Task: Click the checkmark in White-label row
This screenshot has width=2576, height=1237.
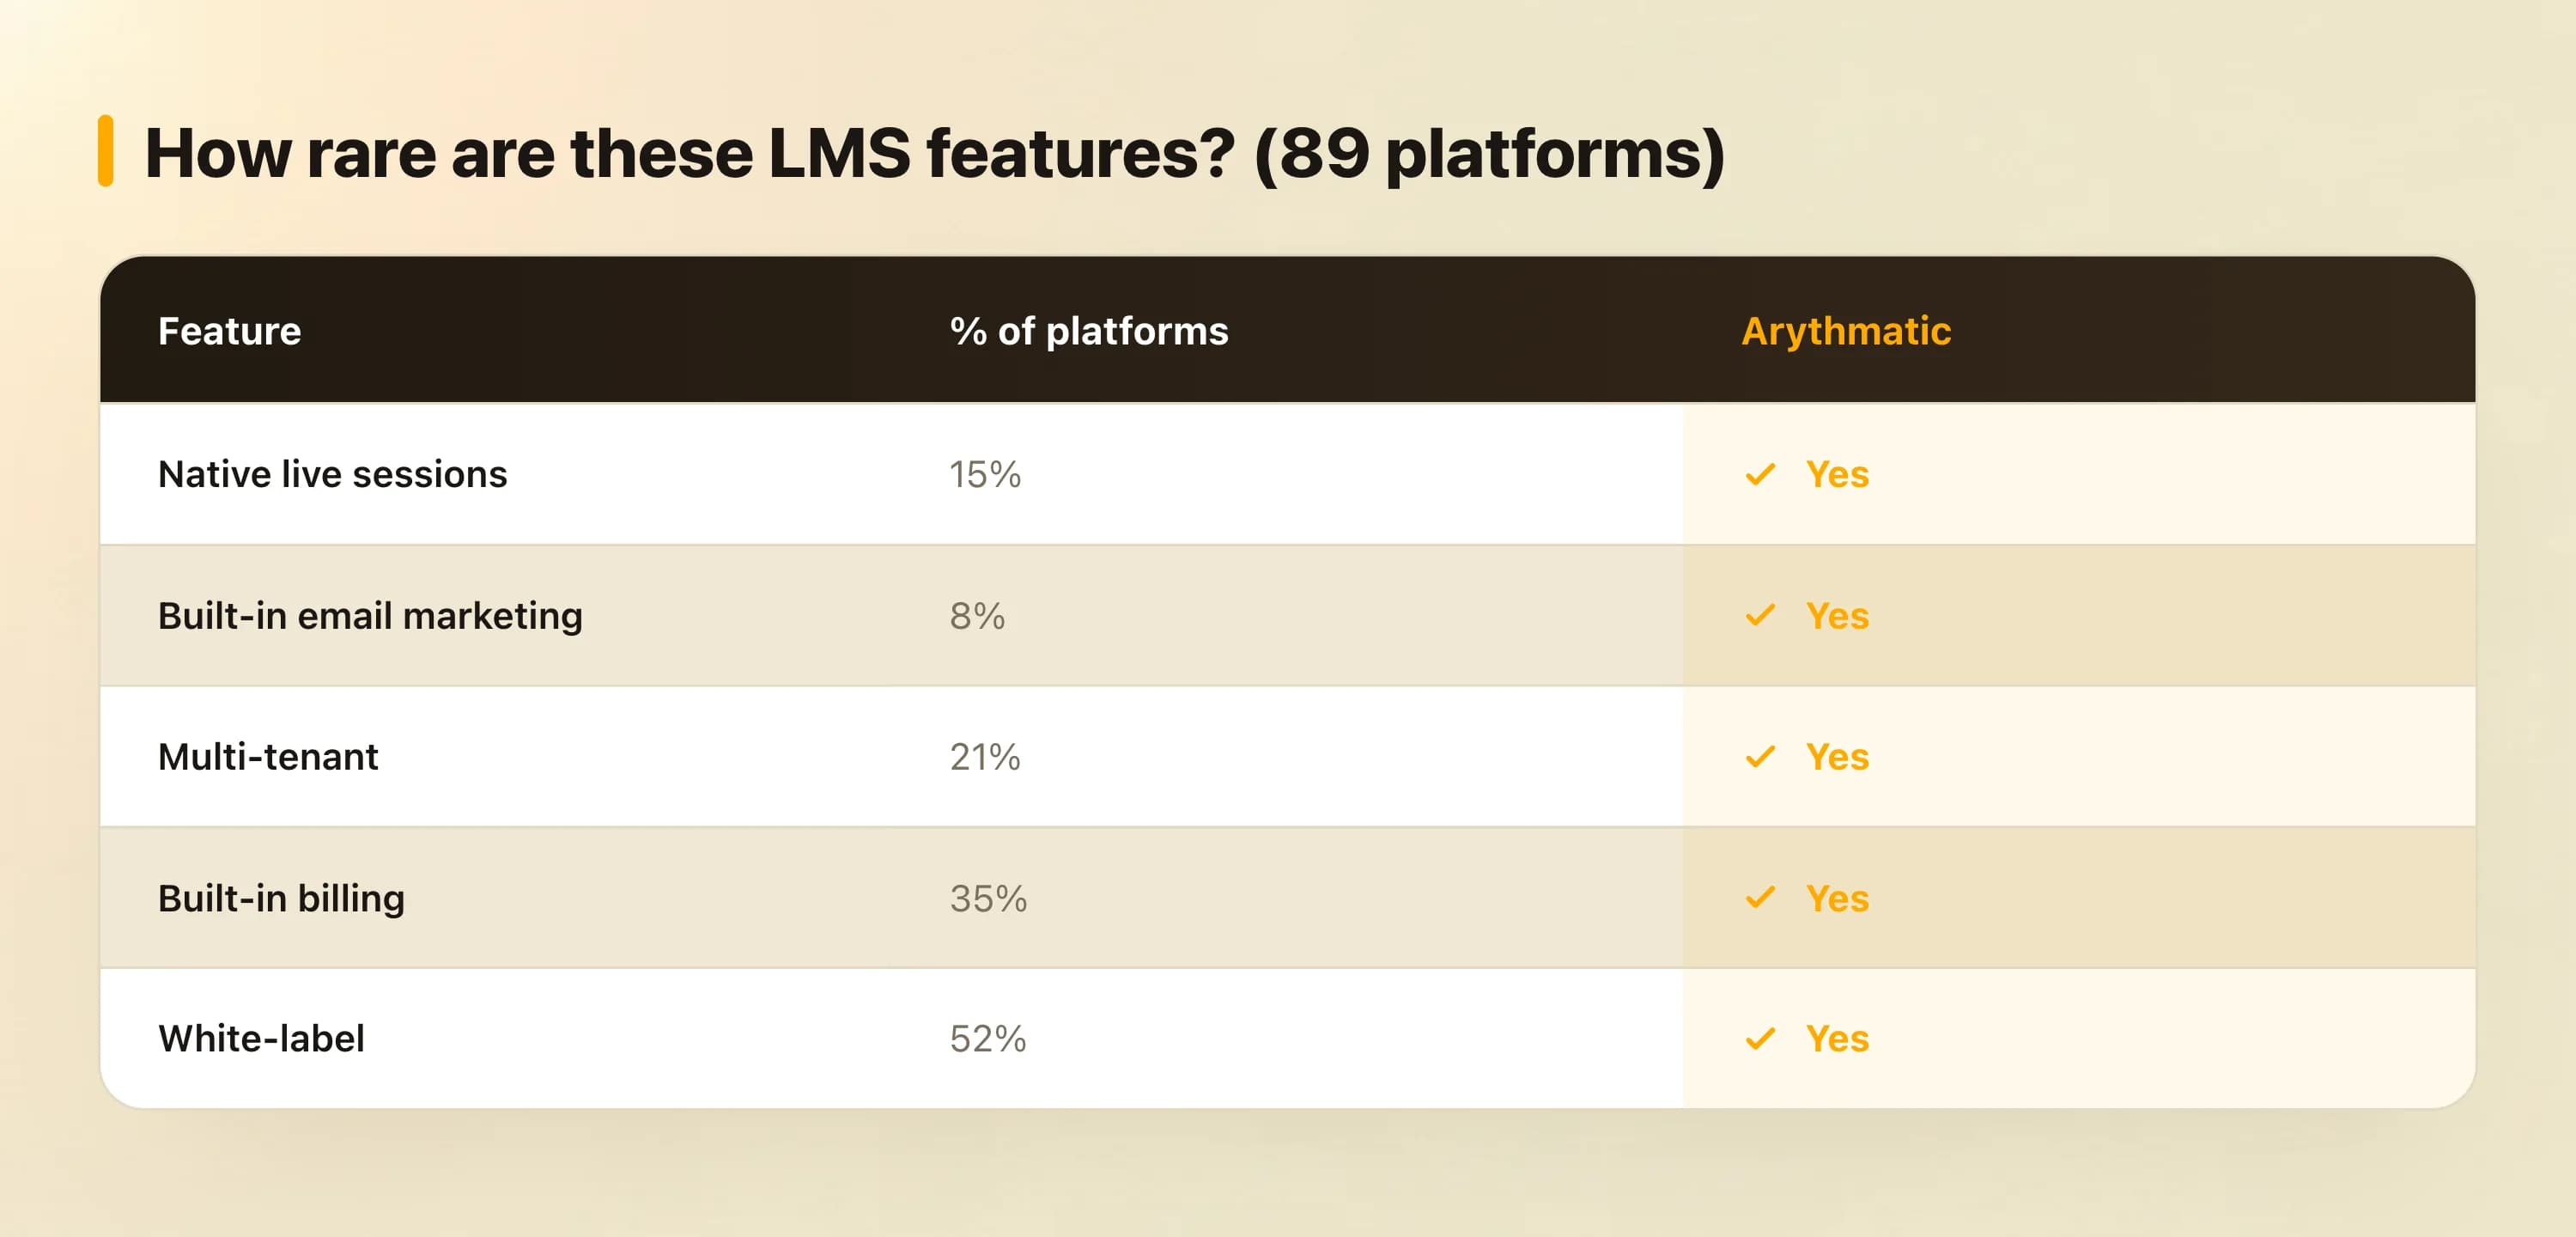Action: 1760,1039
